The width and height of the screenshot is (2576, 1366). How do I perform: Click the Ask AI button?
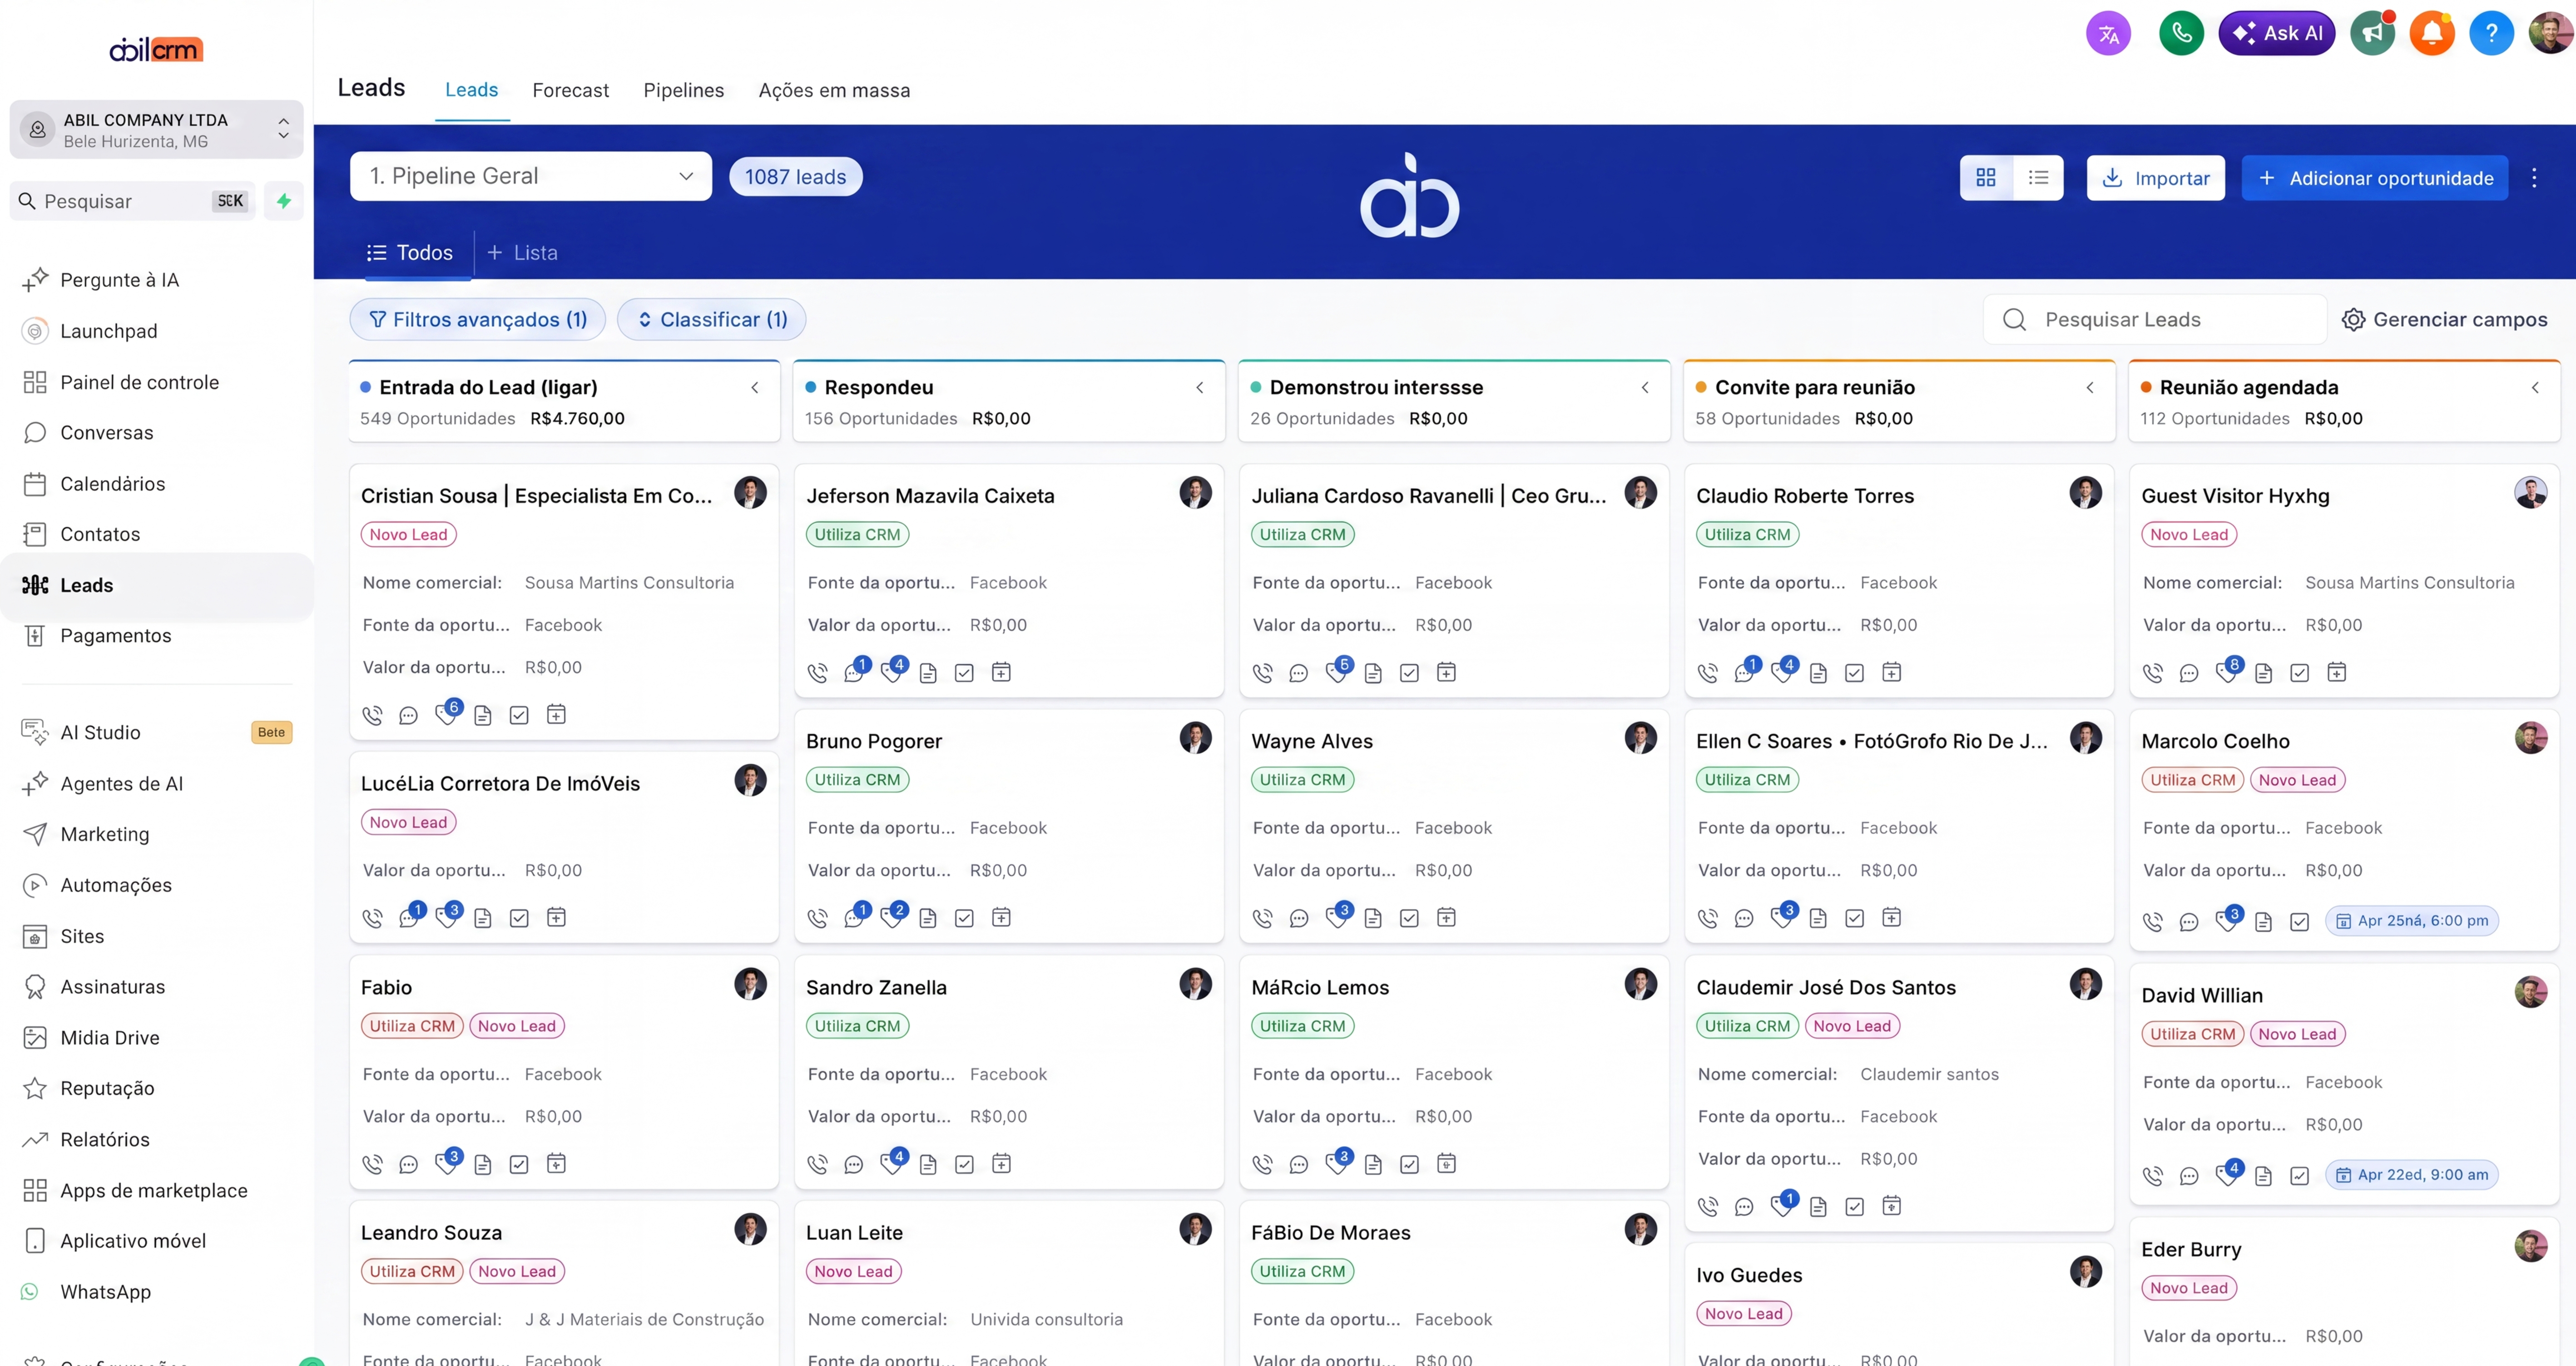pos(2277,34)
